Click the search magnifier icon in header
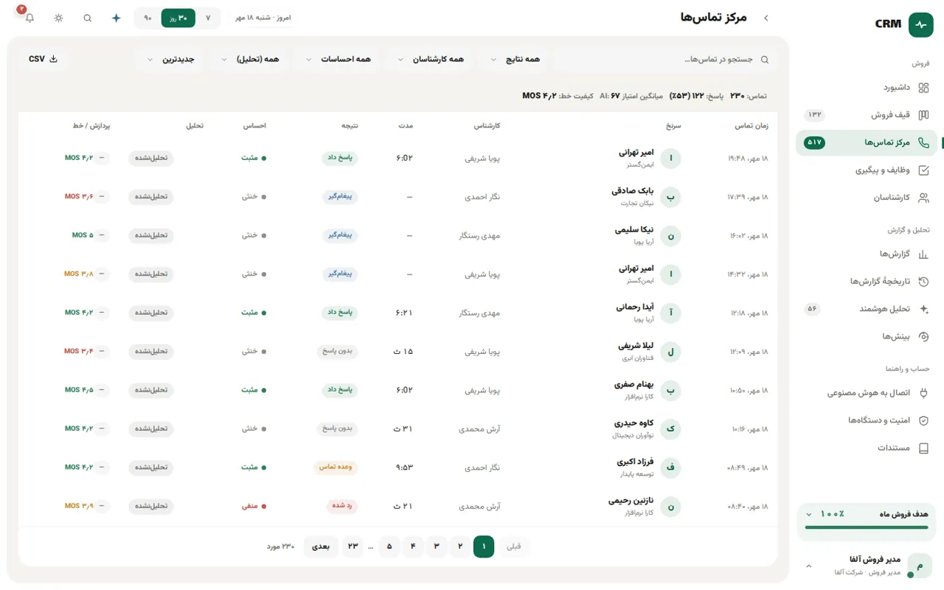The image size is (944, 590). pyautogui.click(x=88, y=18)
